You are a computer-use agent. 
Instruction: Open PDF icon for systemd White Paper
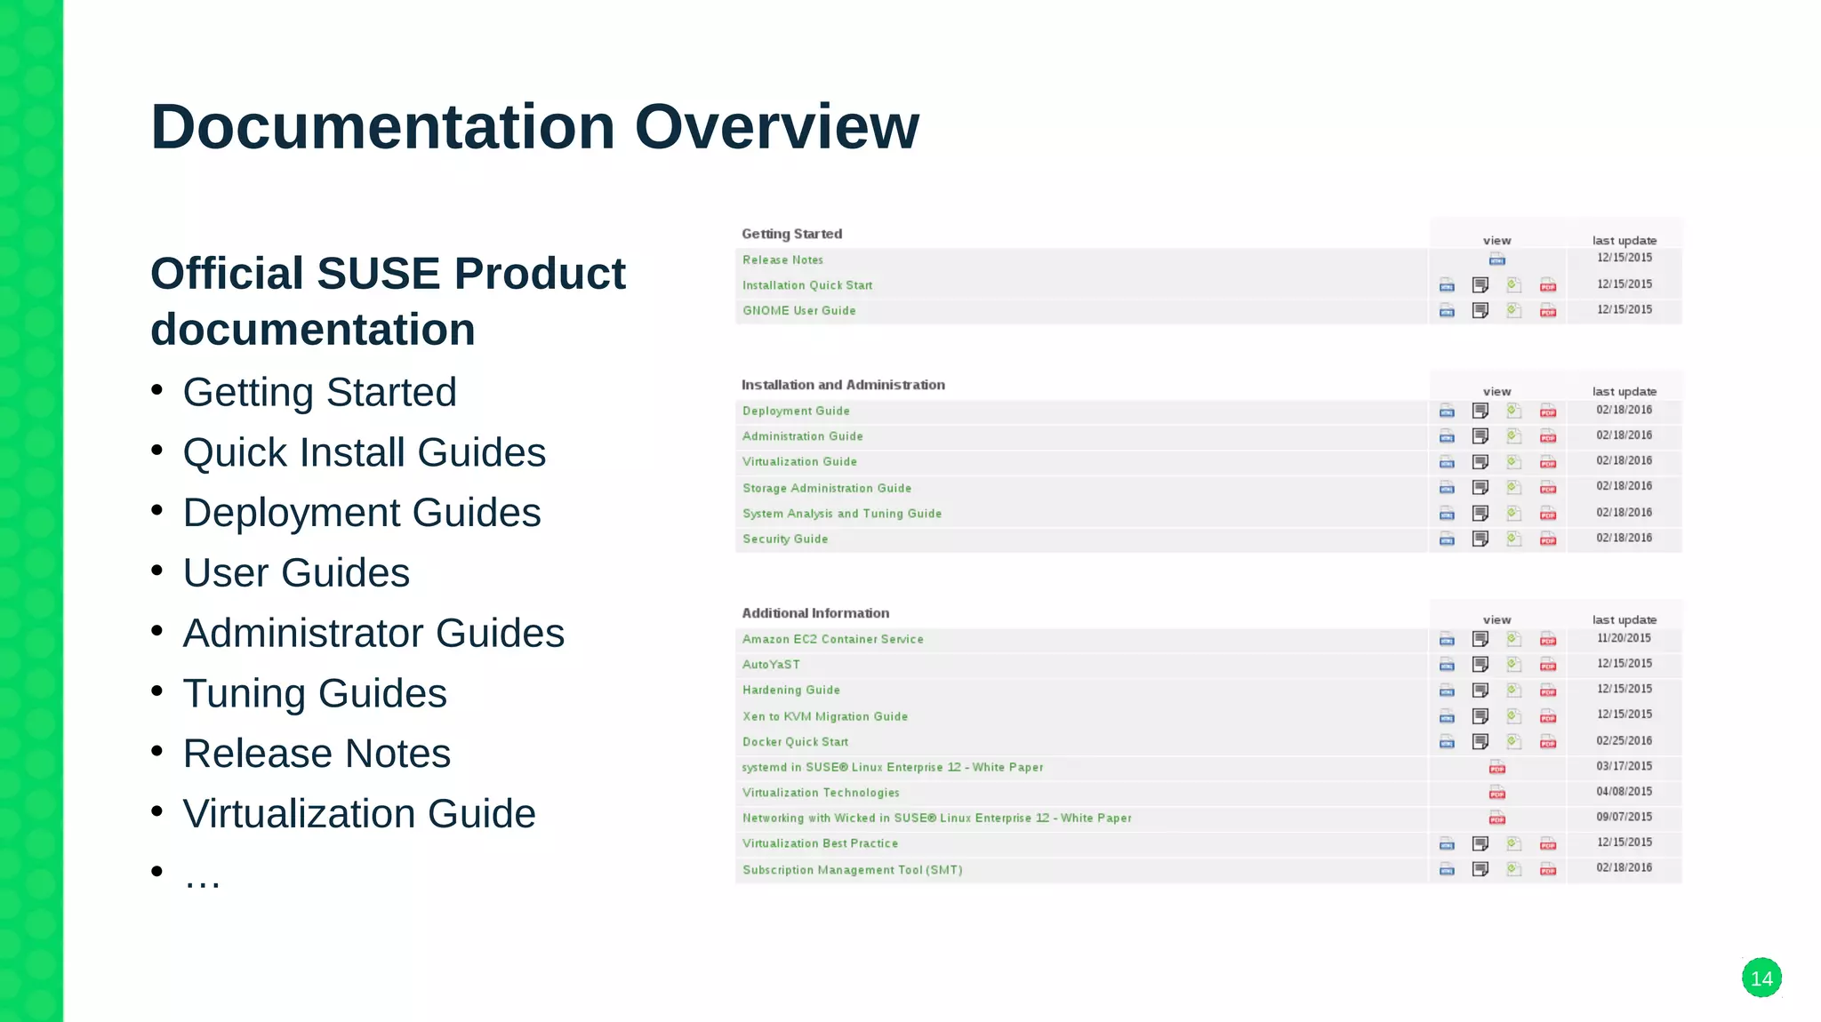click(1497, 767)
